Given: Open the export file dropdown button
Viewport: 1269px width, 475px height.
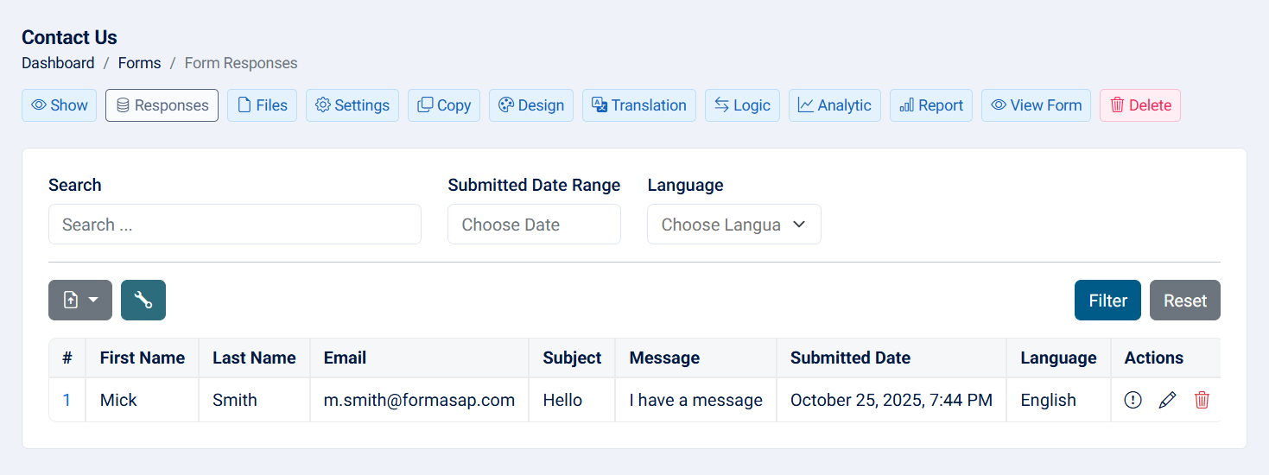Looking at the screenshot, I should [x=80, y=301].
